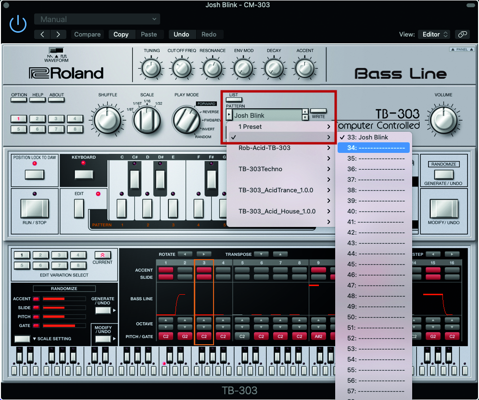
Task: Click ROTATE left arrow
Action: click(185, 254)
